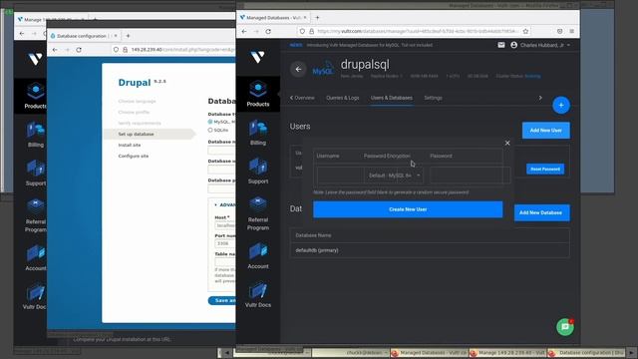
Task: Open Firefox hamburger menu in Vultr window
Action: (x=571, y=31)
